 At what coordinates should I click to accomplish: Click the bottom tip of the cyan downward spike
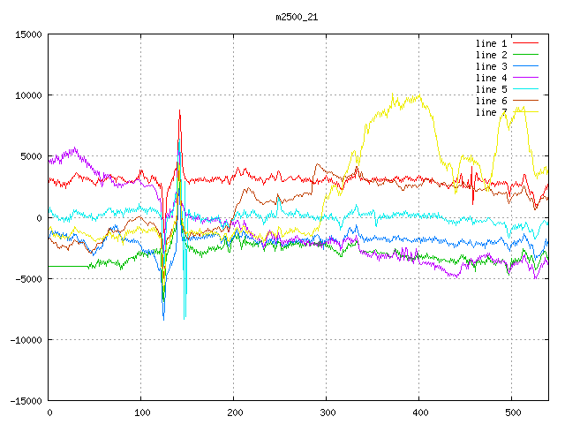tap(185, 318)
